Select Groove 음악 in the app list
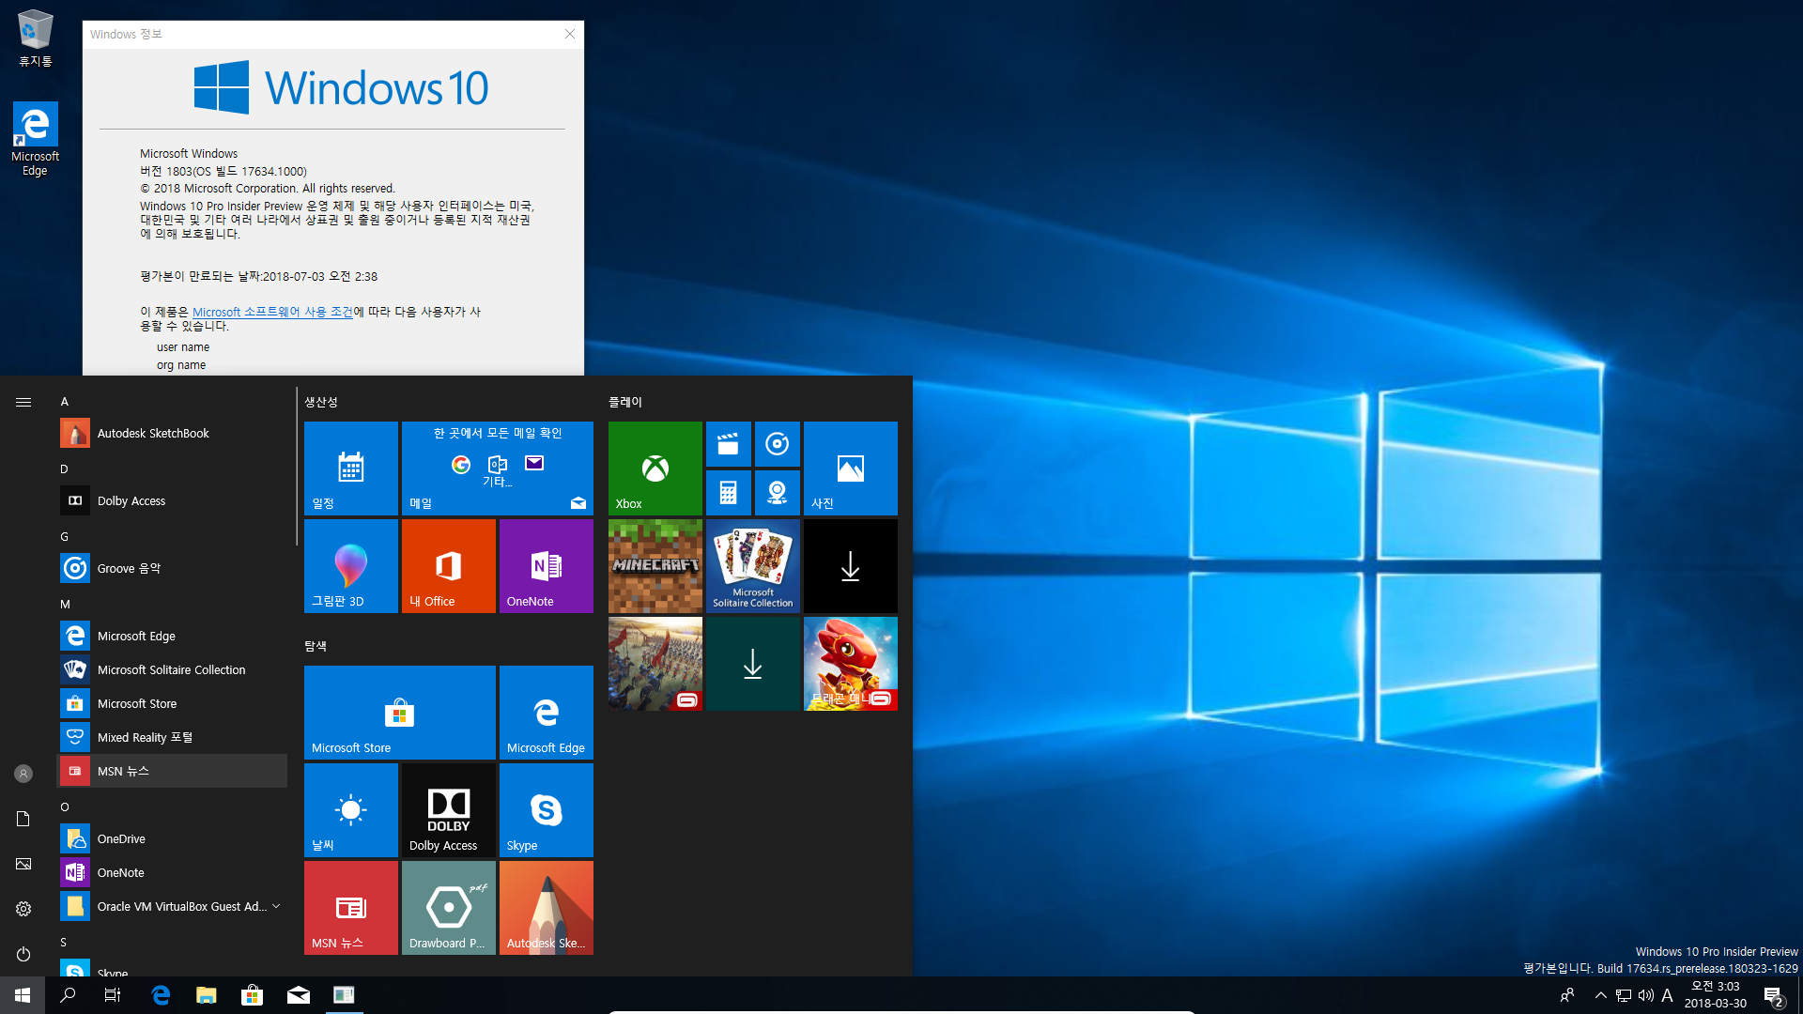Image resolution: width=1803 pixels, height=1014 pixels. click(x=173, y=568)
